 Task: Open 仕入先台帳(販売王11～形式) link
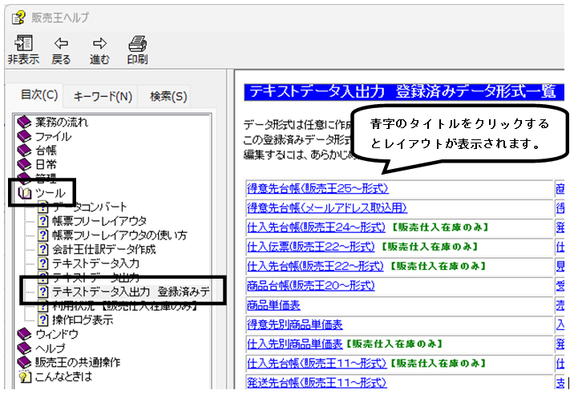[317, 363]
